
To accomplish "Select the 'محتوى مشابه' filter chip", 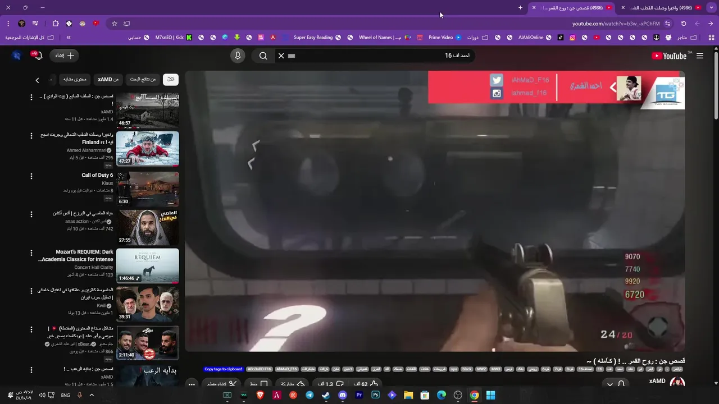I will [x=75, y=79].
